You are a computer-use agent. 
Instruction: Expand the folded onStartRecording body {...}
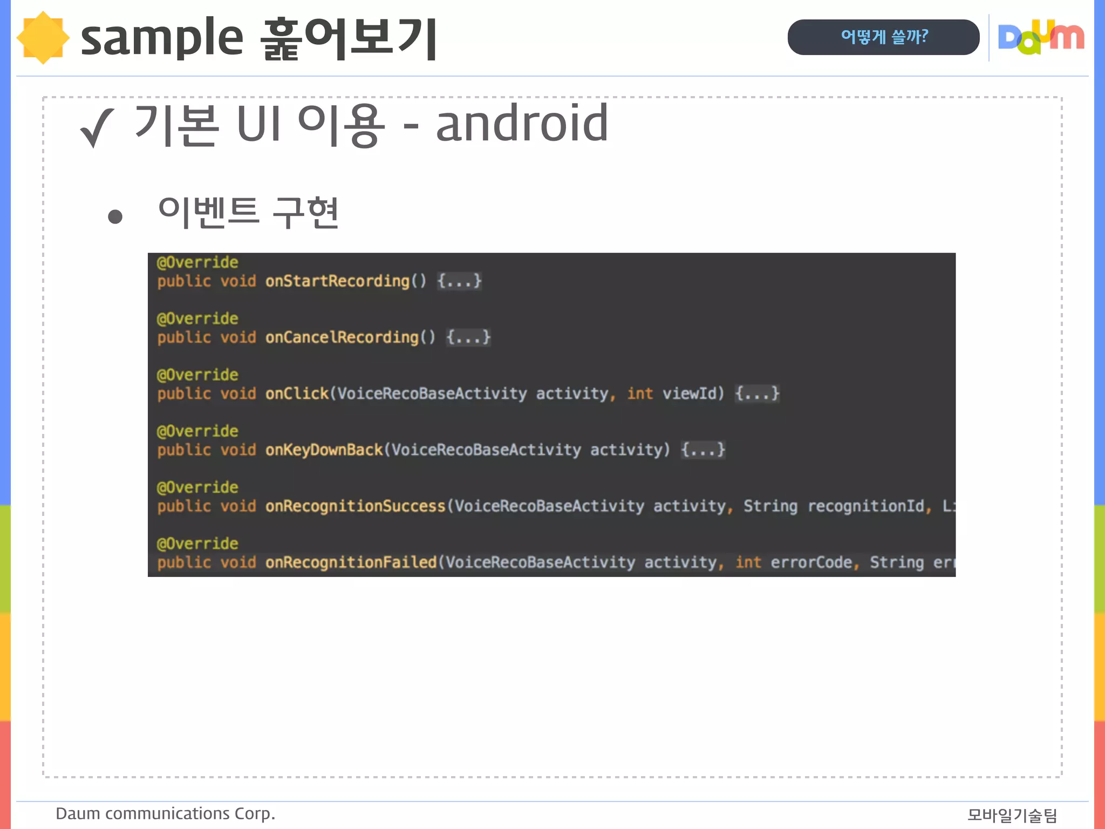point(459,281)
